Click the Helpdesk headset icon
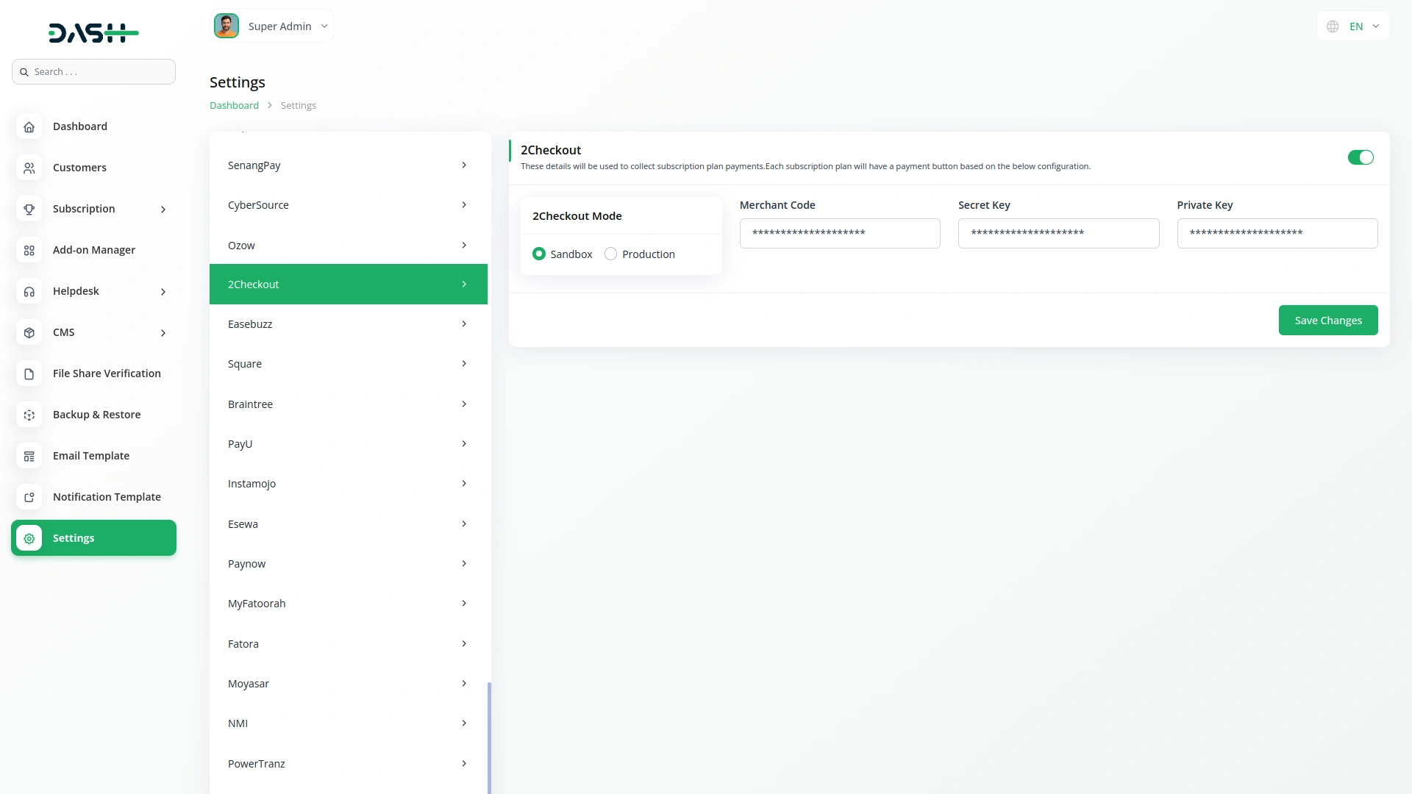The height and width of the screenshot is (794, 1412). click(29, 291)
